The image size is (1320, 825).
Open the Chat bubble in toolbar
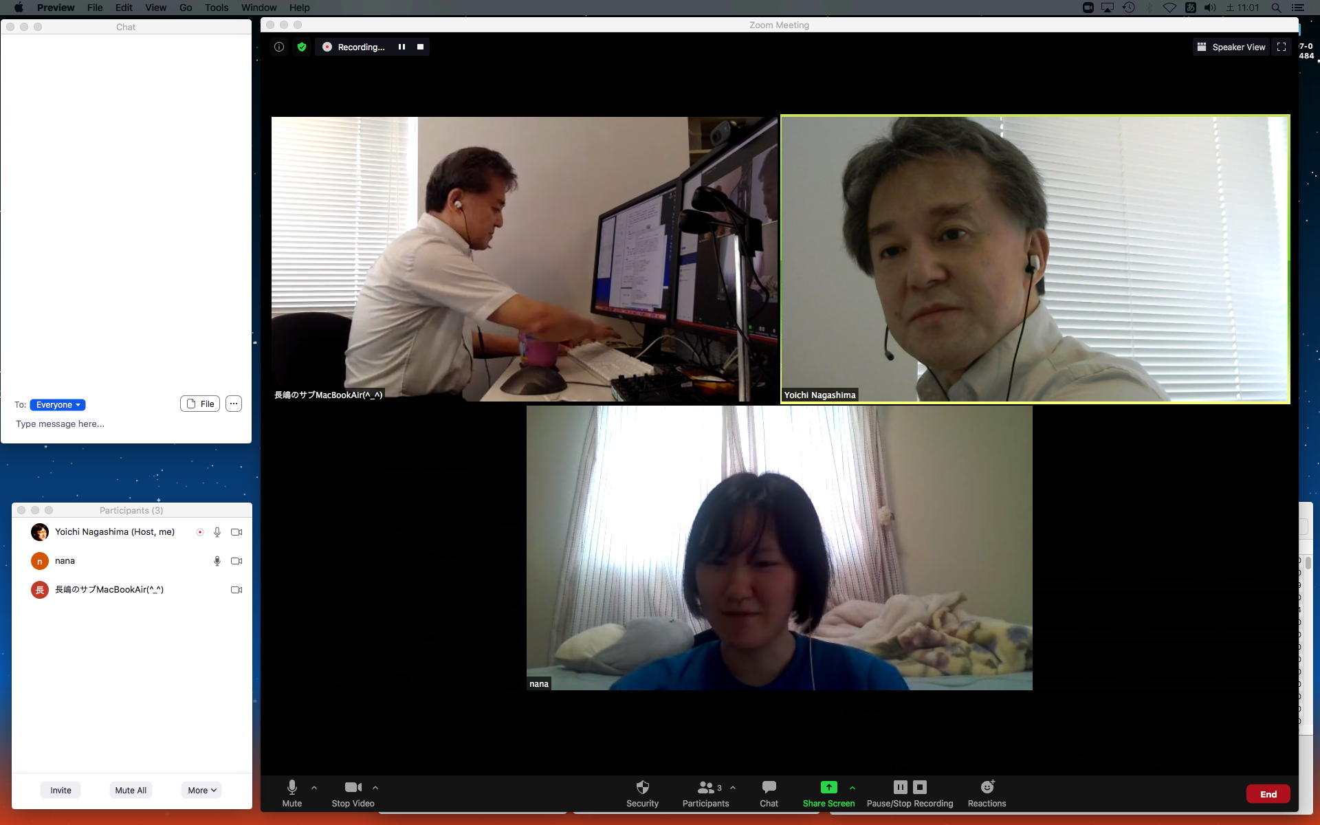point(769,787)
